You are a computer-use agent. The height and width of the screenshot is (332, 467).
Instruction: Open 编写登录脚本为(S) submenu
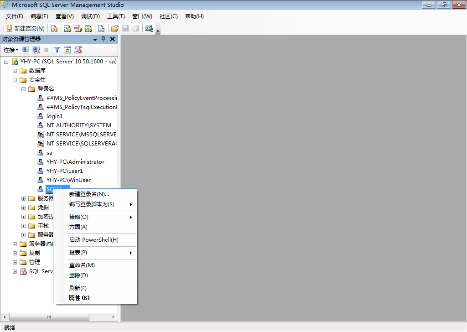pyautogui.click(x=95, y=204)
